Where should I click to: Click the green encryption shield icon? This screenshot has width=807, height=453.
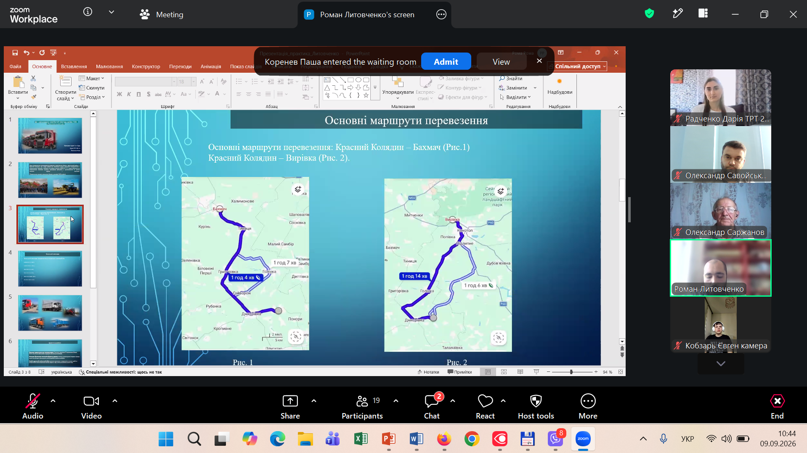click(649, 13)
